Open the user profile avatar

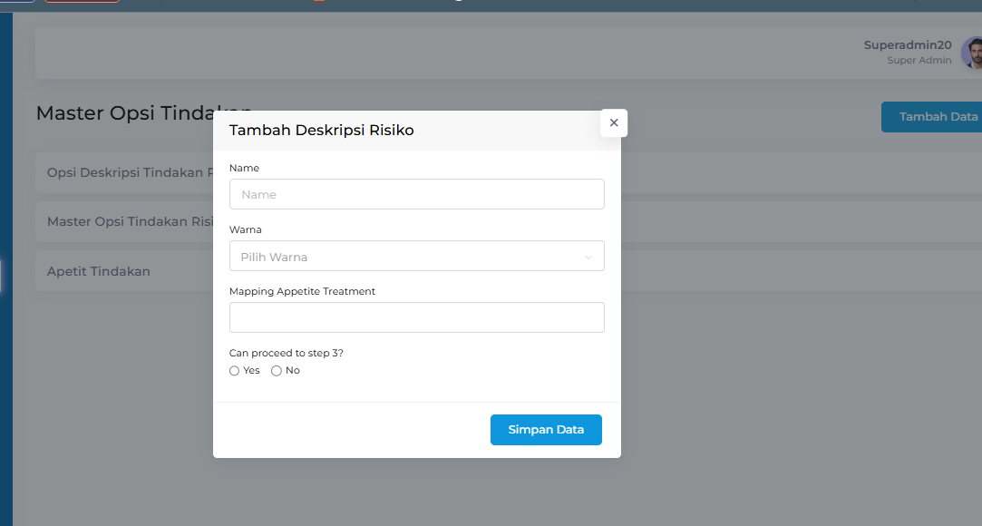[972, 53]
